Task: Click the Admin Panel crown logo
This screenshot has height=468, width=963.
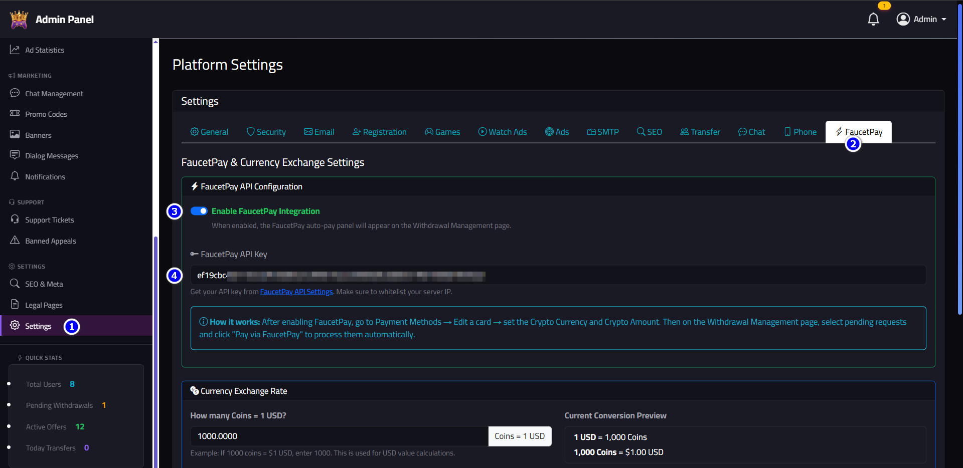Action: tap(19, 19)
